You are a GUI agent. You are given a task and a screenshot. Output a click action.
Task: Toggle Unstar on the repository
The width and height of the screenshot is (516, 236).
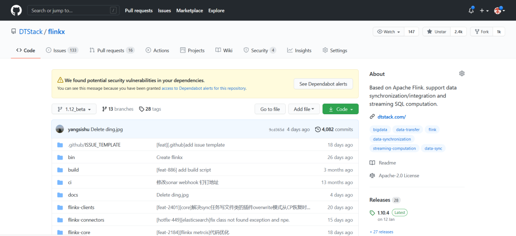pyautogui.click(x=436, y=32)
